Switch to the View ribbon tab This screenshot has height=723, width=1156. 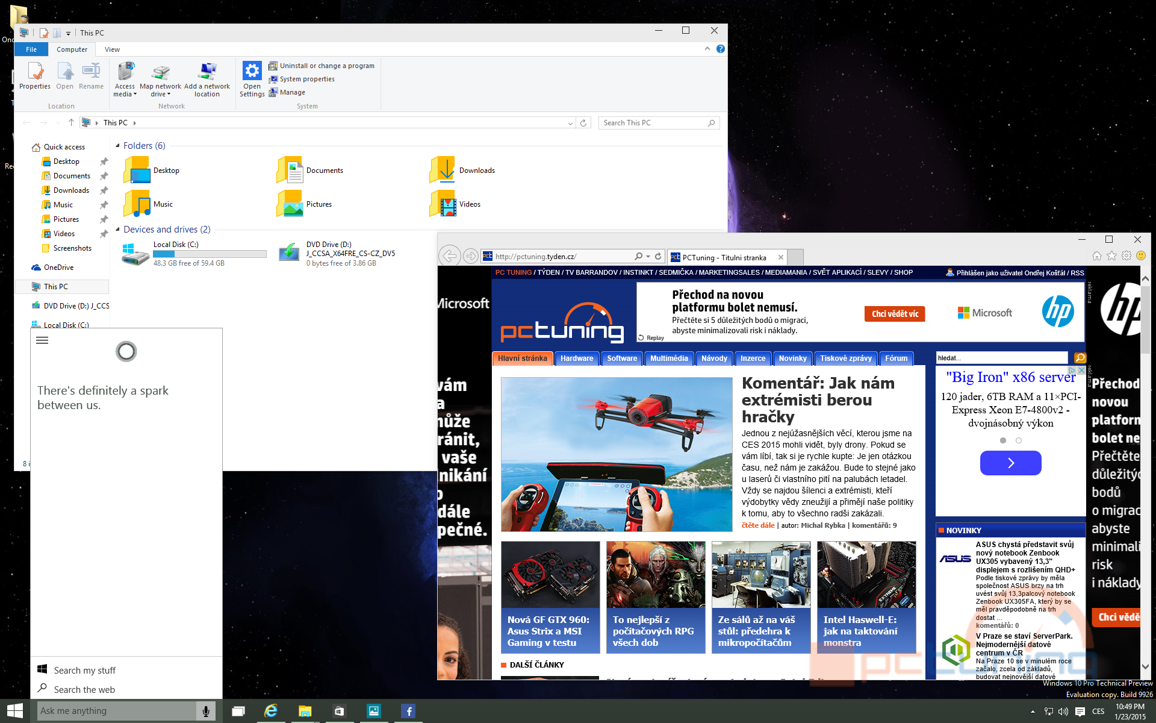tap(112, 49)
